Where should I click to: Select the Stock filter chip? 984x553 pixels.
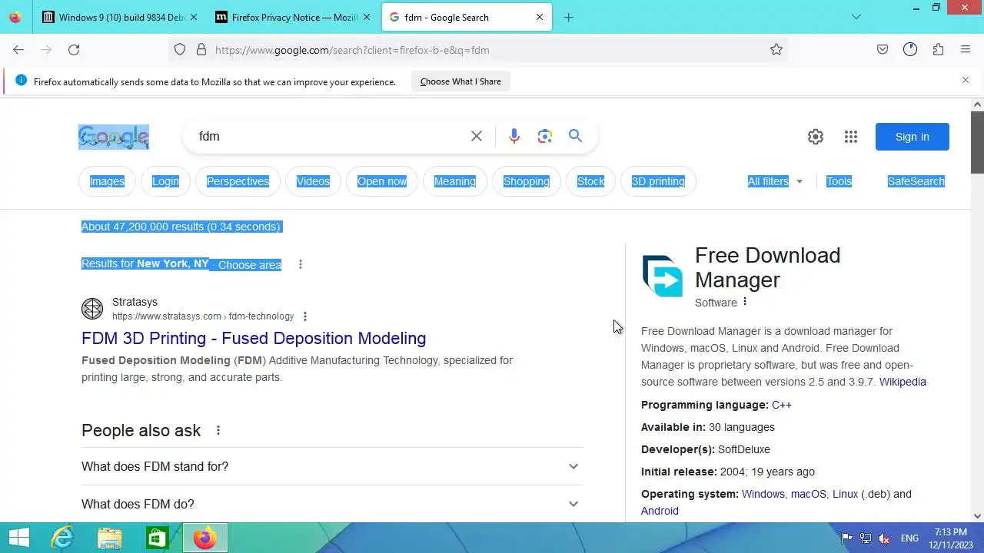[590, 181]
